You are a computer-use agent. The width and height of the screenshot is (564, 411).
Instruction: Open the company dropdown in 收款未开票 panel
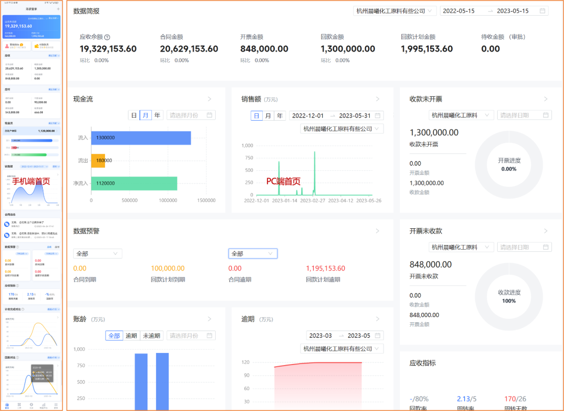click(461, 115)
